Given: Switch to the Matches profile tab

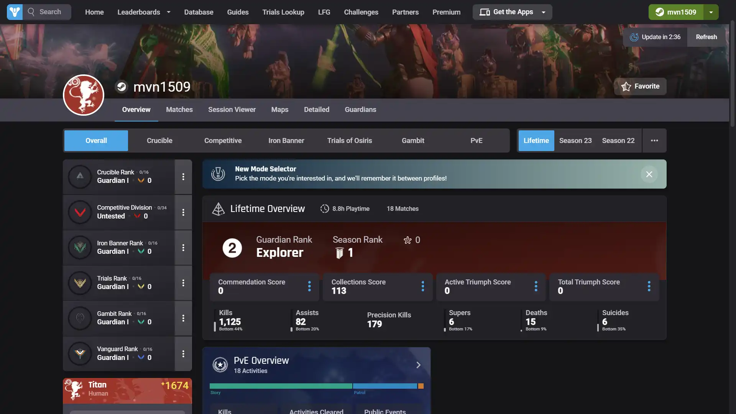Looking at the screenshot, I should [179, 110].
